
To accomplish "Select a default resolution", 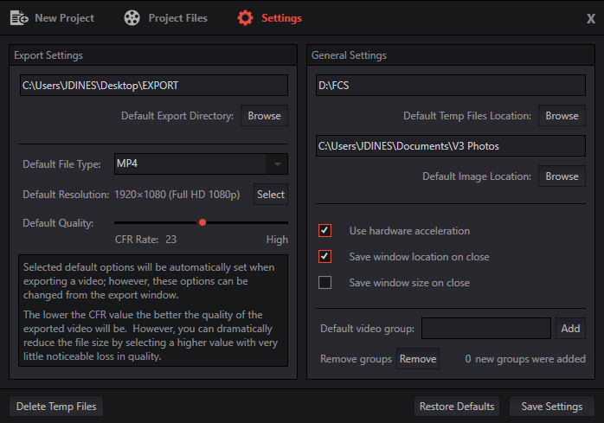I will pyautogui.click(x=271, y=194).
